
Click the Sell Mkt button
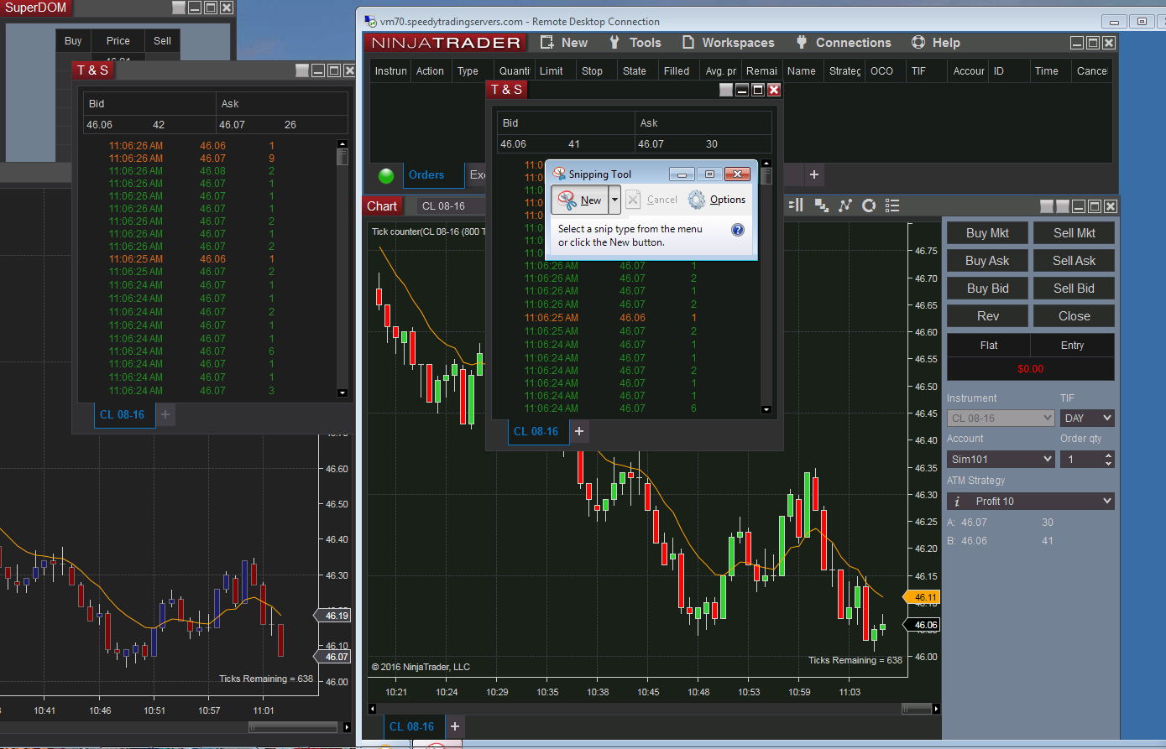[1074, 233]
